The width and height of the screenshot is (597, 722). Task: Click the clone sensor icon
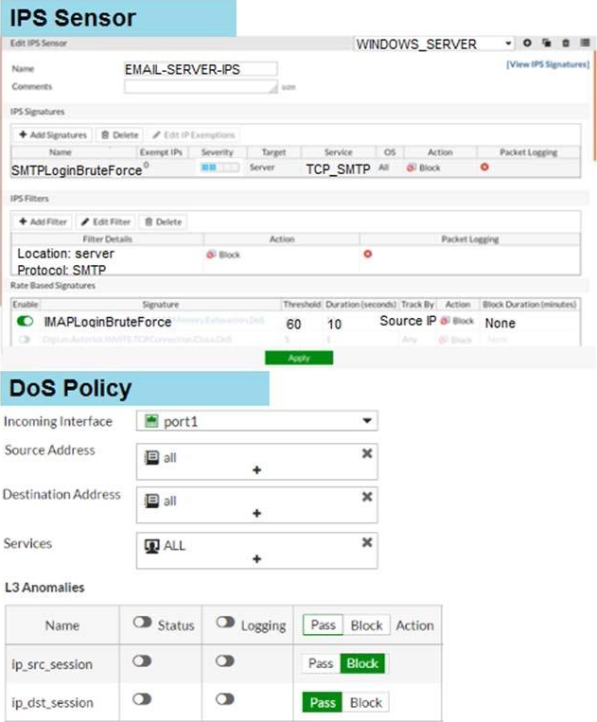[546, 44]
